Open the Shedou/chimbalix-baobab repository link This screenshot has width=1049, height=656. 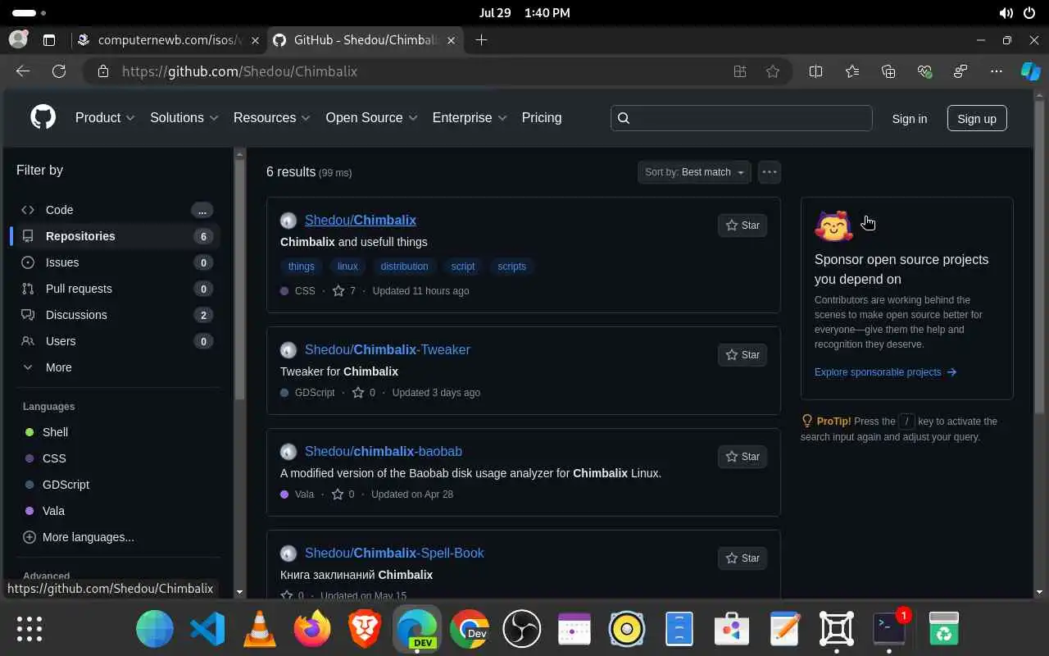pyautogui.click(x=384, y=451)
